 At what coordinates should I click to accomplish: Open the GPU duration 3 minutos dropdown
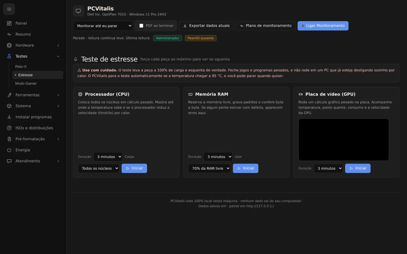click(328, 168)
